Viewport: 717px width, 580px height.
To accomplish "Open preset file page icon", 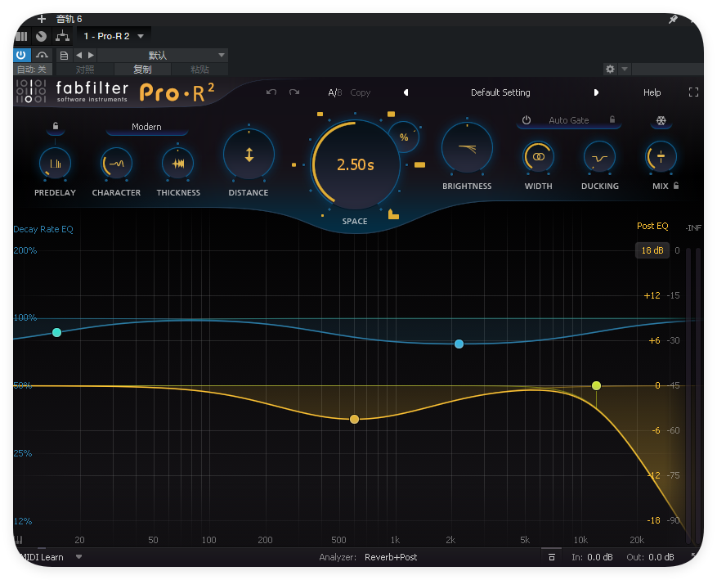I will 64,56.
